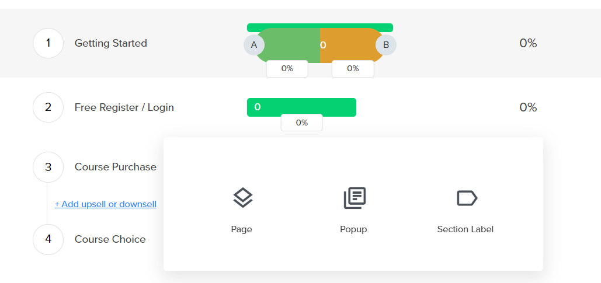Click the green Free Register progress bar

(x=301, y=107)
